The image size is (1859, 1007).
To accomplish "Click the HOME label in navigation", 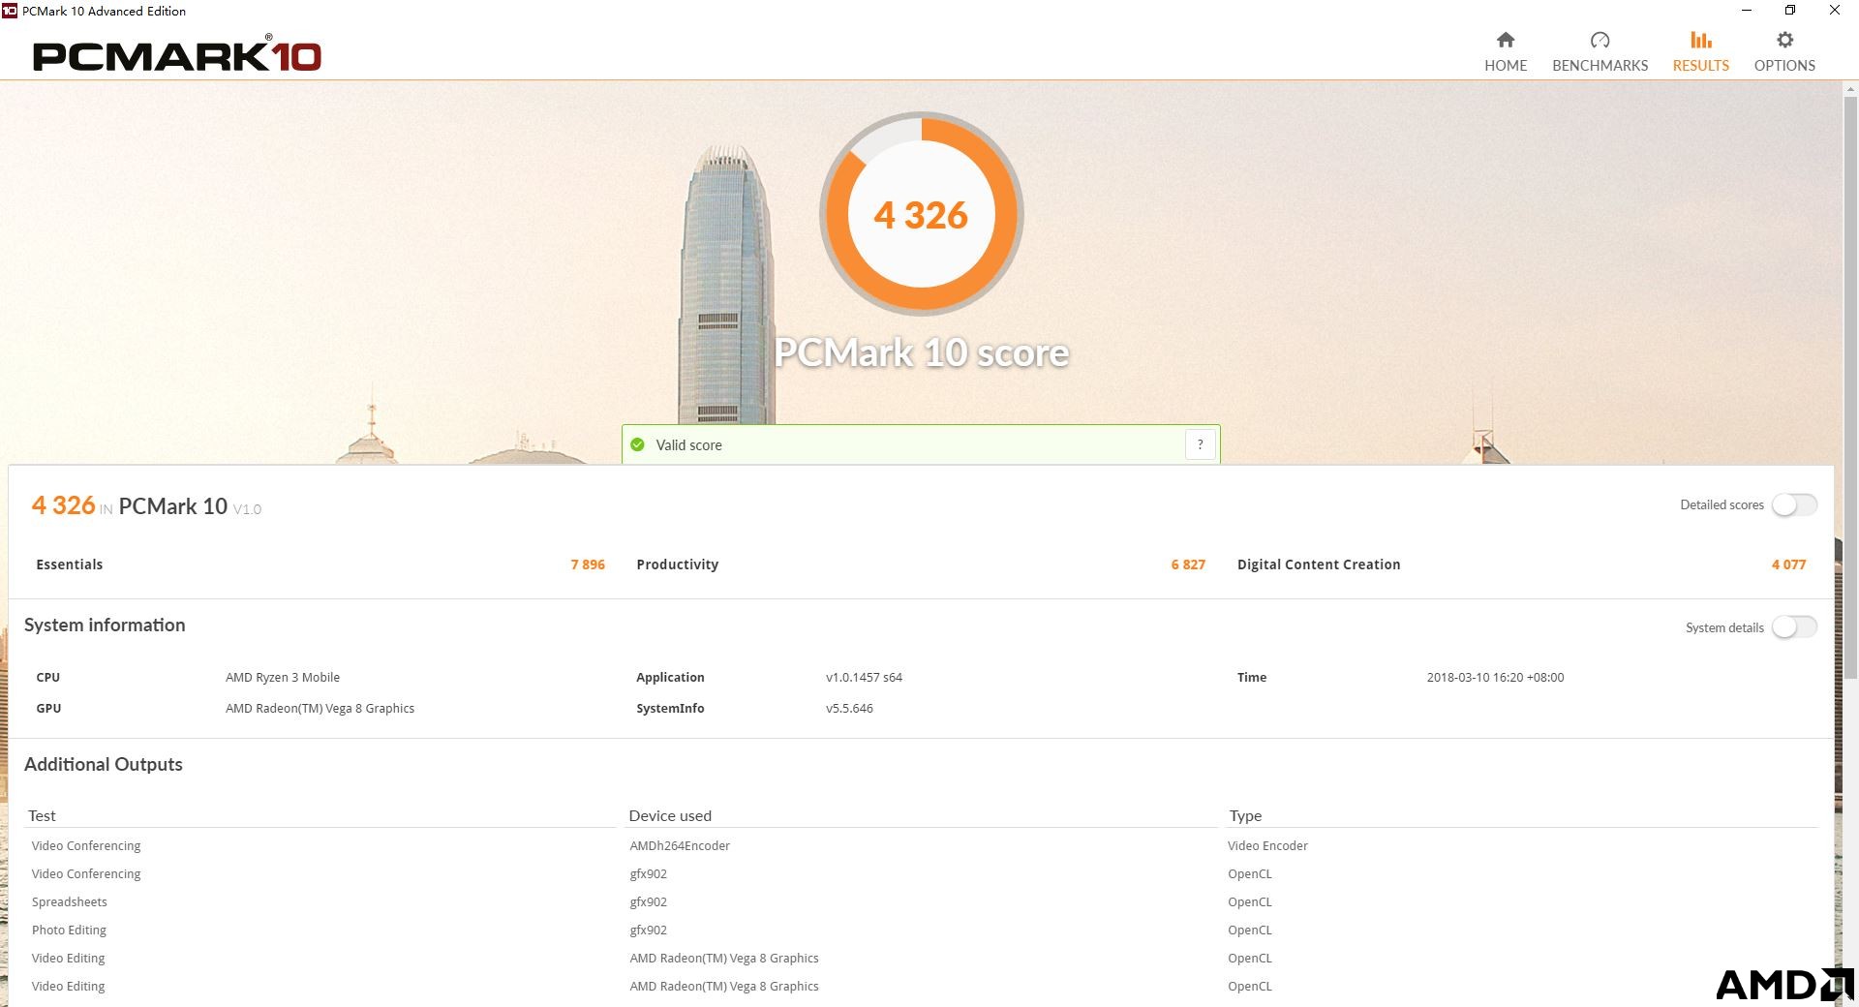I will click(1506, 65).
